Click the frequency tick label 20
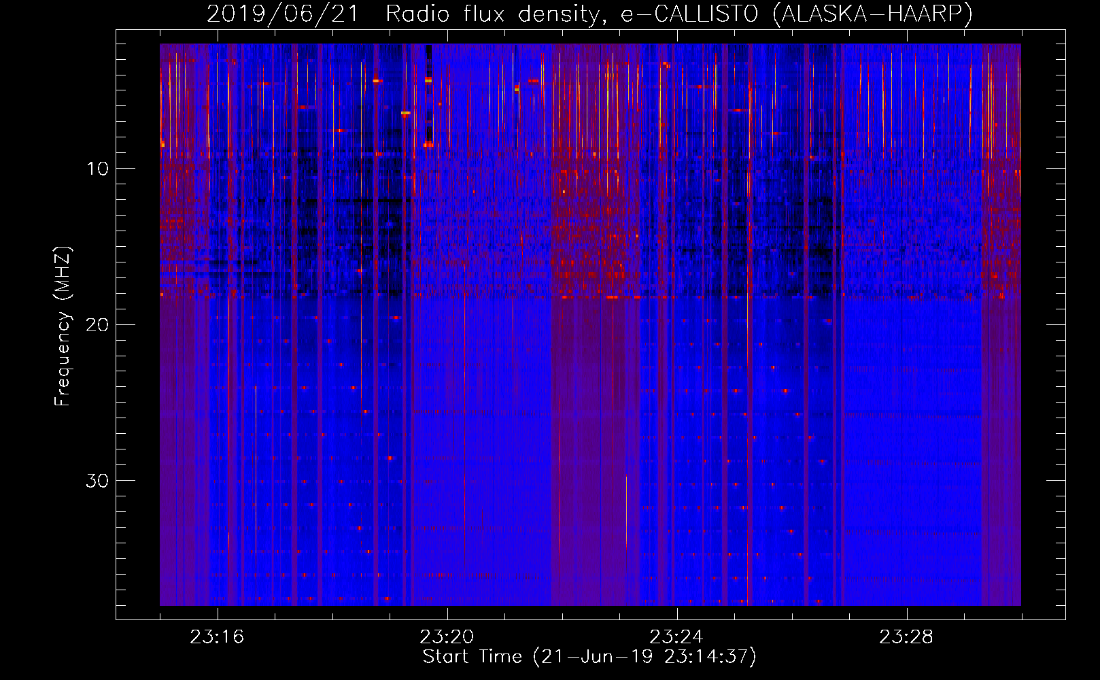The image size is (1100, 680). tap(98, 324)
